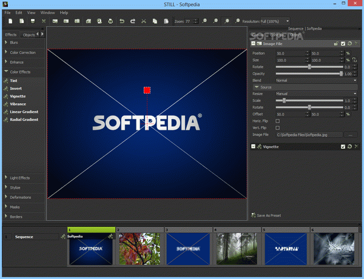Click Save As Preset icon
This screenshot has width=364, height=279.
[x=253, y=215]
